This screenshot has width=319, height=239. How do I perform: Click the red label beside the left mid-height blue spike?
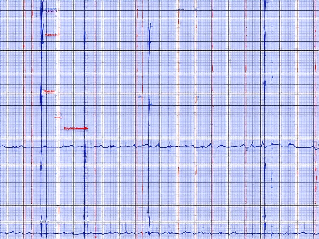point(49,91)
